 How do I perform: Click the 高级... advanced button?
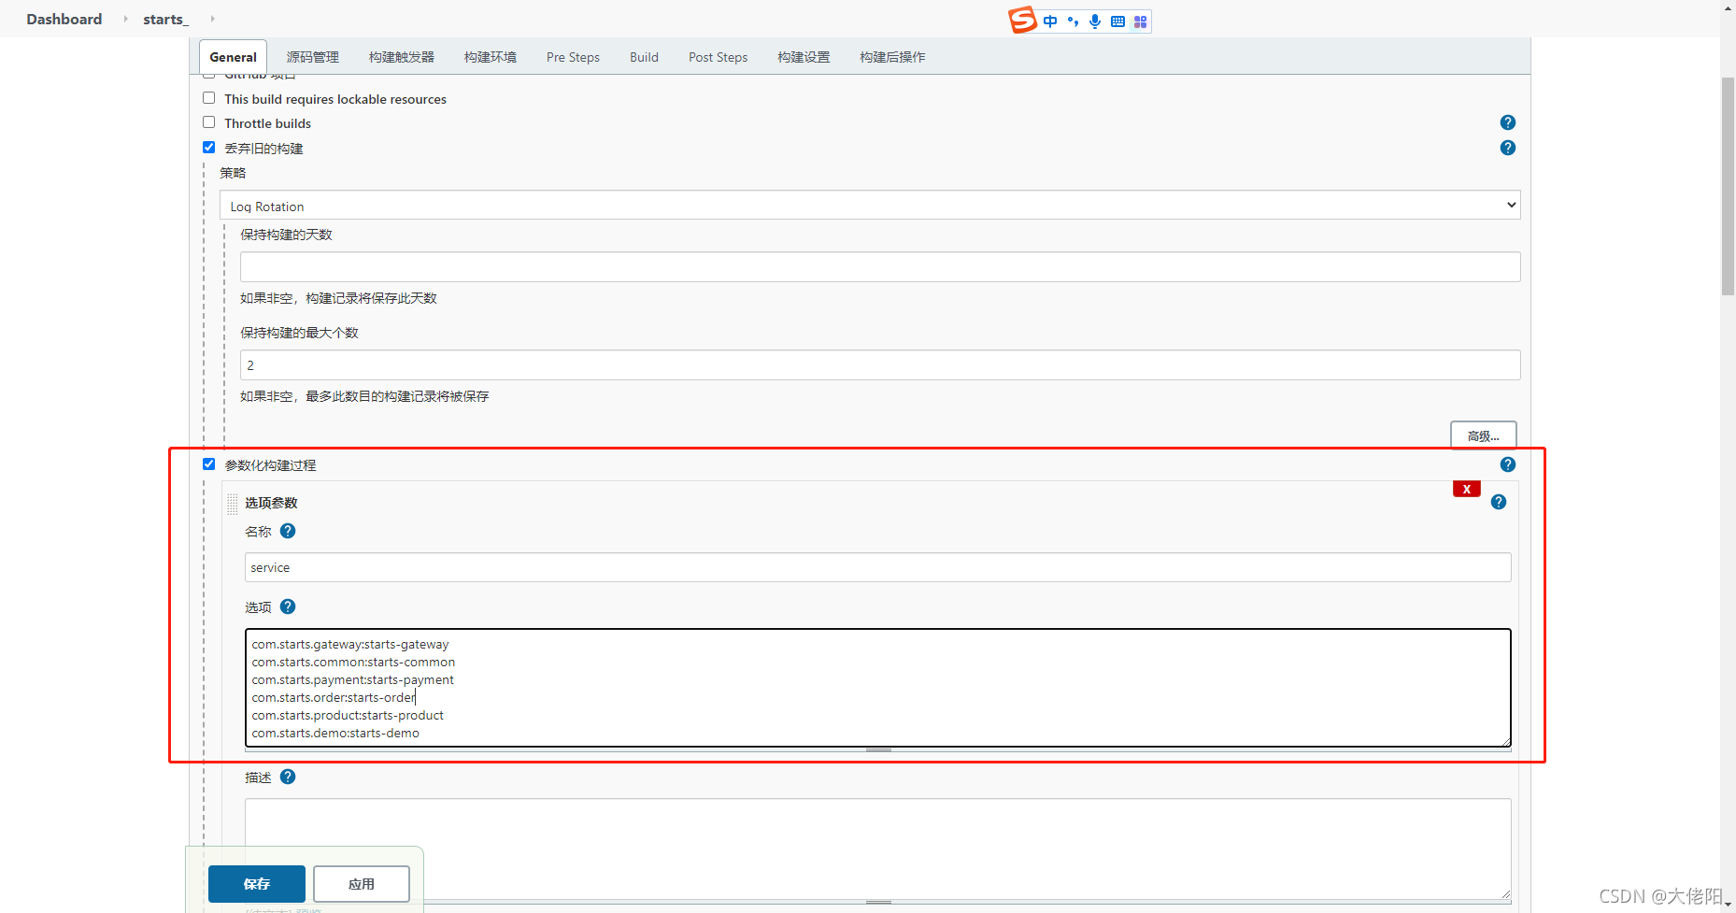click(1483, 435)
